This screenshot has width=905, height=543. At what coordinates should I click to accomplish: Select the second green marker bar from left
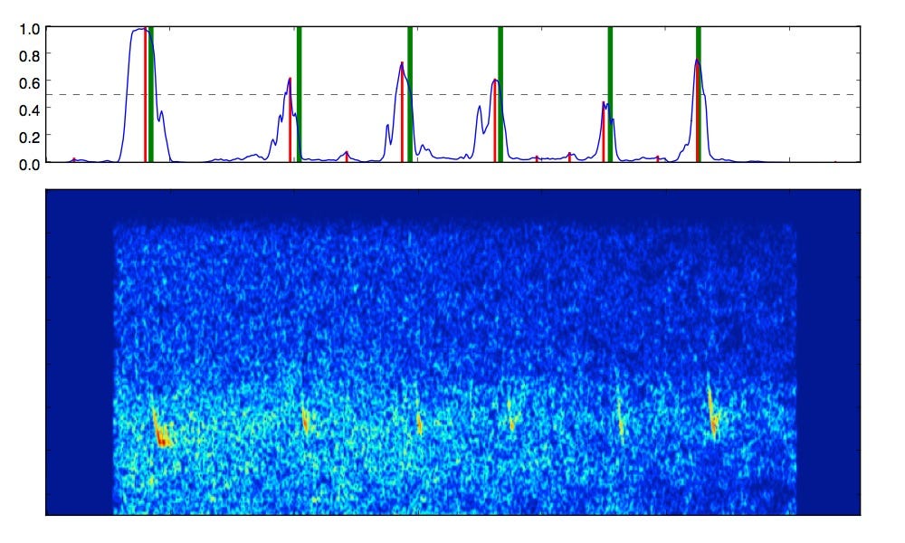[x=299, y=94]
